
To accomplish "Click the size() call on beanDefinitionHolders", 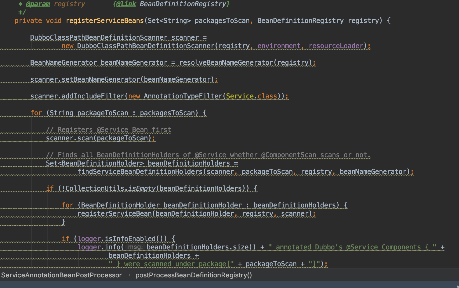I will (244, 247).
